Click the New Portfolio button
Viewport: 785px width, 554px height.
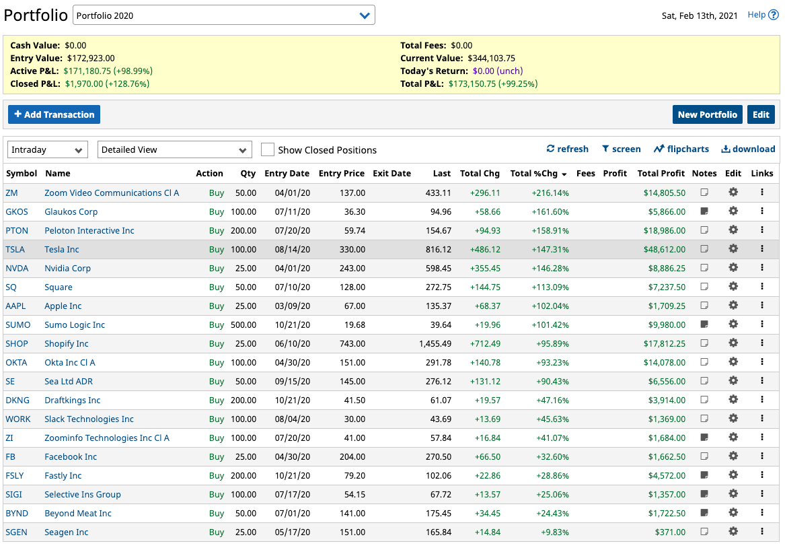pyautogui.click(x=708, y=114)
